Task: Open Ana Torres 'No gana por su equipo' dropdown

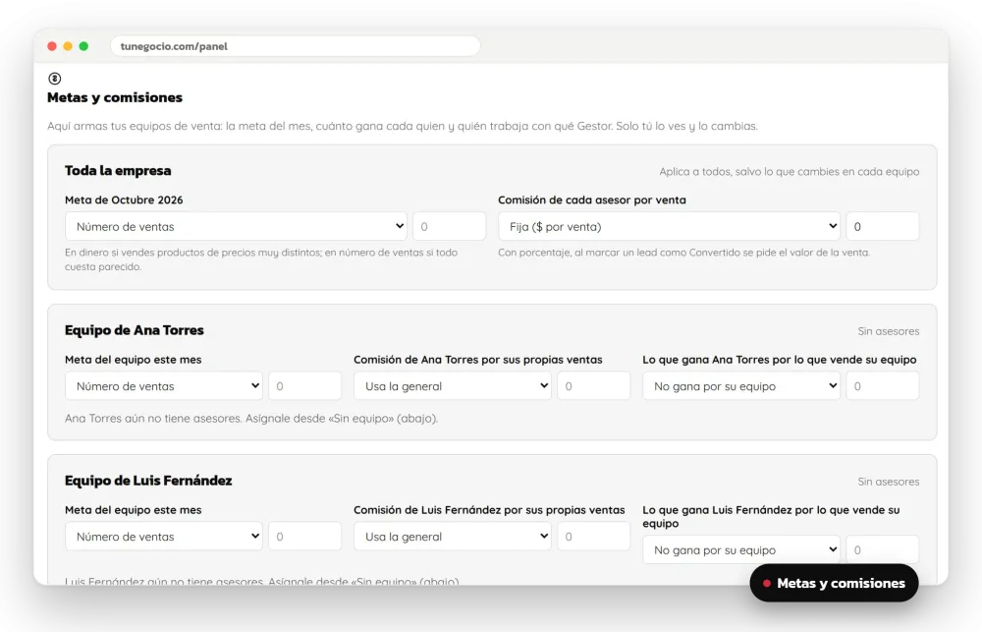Action: pos(740,386)
